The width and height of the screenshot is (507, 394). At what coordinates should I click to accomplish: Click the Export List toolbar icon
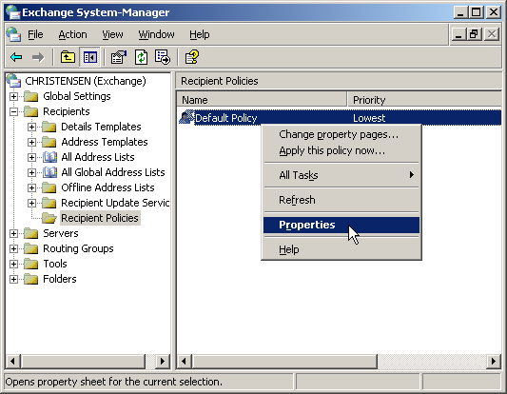pyautogui.click(x=163, y=58)
